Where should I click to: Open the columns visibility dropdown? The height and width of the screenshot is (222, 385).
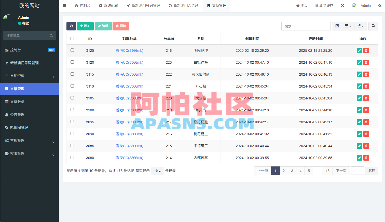click(348, 26)
